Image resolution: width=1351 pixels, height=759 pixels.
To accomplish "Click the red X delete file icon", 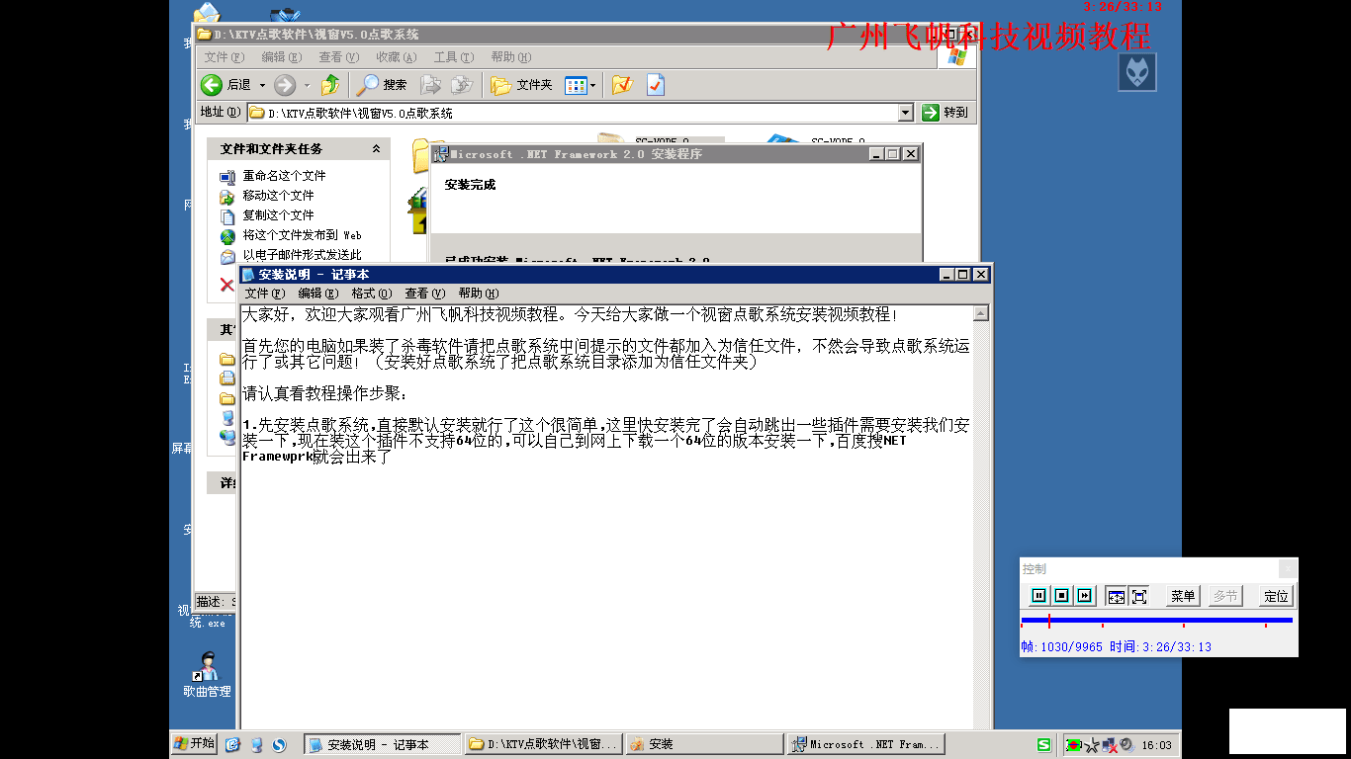I will 226,285.
